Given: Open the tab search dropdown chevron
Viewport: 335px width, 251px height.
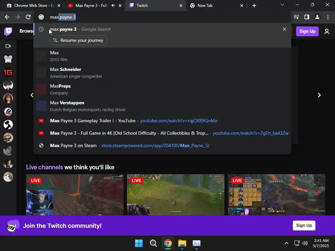Looking at the screenshot, I should (282, 5).
